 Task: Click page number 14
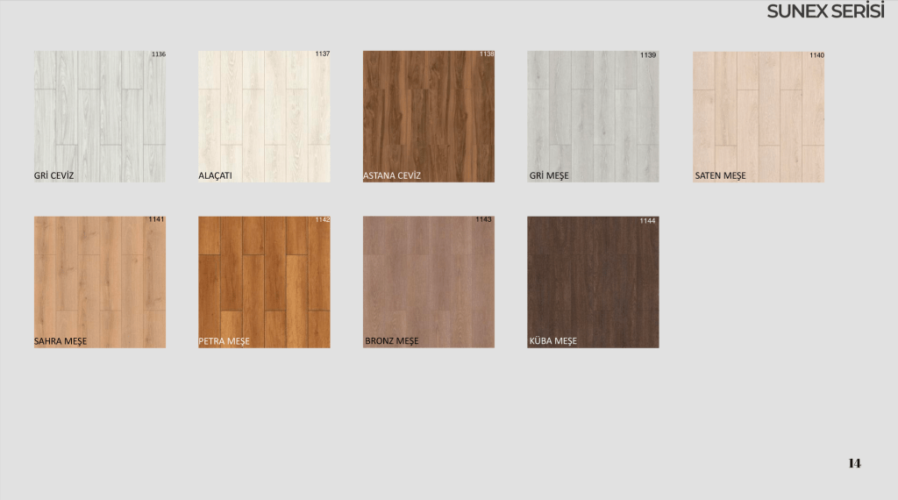coord(854,463)
